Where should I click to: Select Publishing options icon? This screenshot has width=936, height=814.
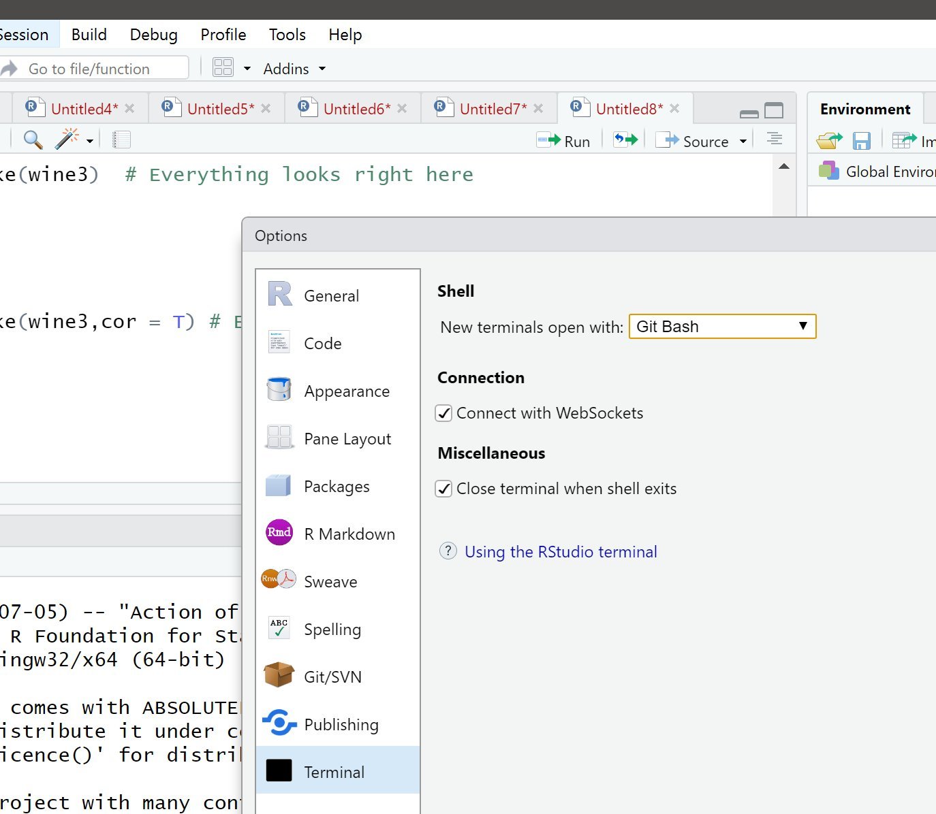pos(279,723)
